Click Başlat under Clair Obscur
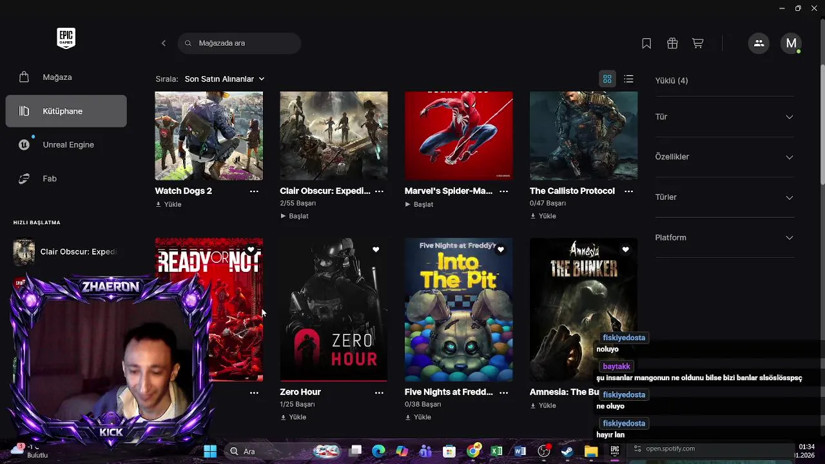Viewport: 825px width, 464px height. tap(295, 216)
